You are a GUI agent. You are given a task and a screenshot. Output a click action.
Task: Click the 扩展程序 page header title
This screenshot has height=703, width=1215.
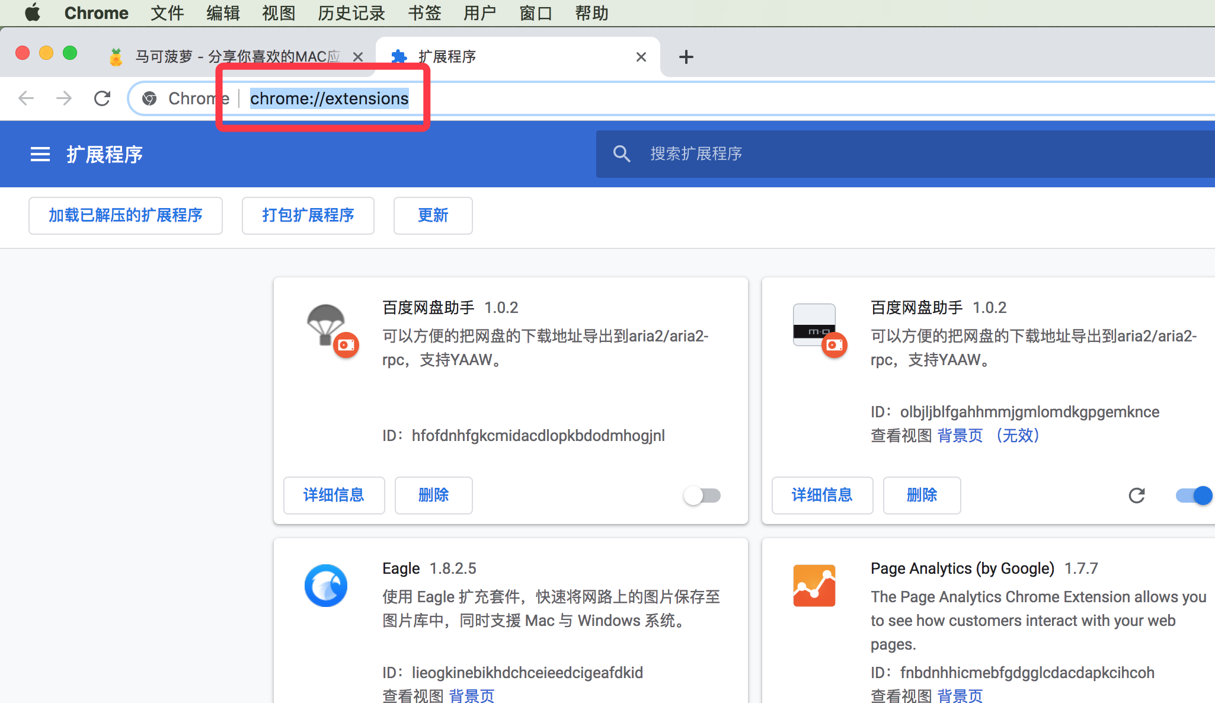tap(104, 155)
